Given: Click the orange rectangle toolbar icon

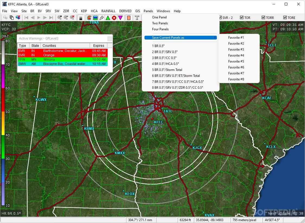Looking at the screenshot, I should pyautogui.click(x=129, y=18).
